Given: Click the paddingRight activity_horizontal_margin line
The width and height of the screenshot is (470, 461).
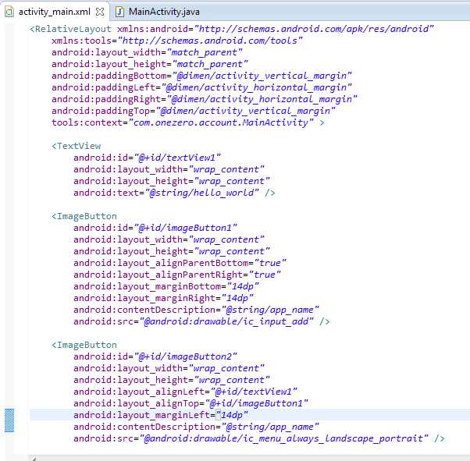Looking at the screenshot, I should 205,99.
